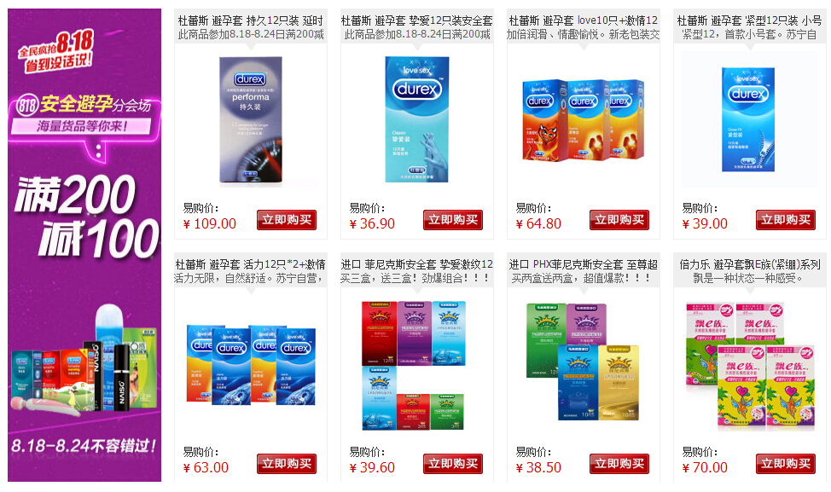Click buy now for the ¥63.00 product
The image size is (831, 492).
click(x=286, y=463)
